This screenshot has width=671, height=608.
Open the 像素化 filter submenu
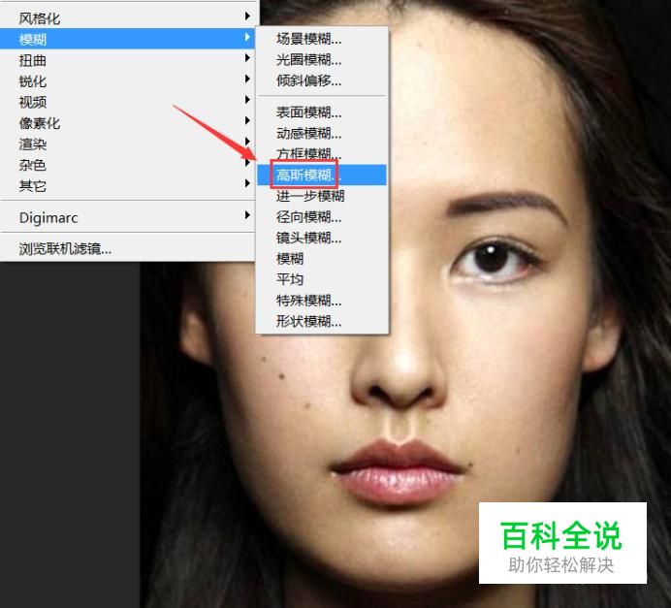pyautogui.click(x=128, y=123)
